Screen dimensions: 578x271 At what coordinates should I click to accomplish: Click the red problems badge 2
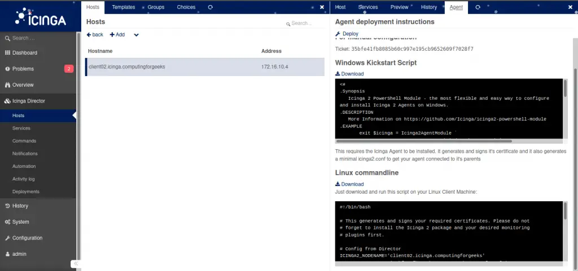point(68,69)
